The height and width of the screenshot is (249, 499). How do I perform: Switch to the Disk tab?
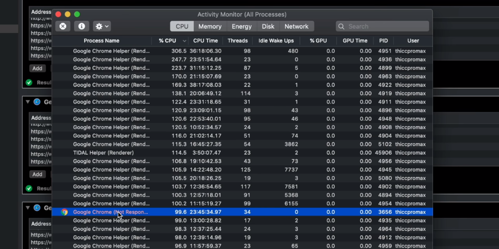tap(268, 26)
